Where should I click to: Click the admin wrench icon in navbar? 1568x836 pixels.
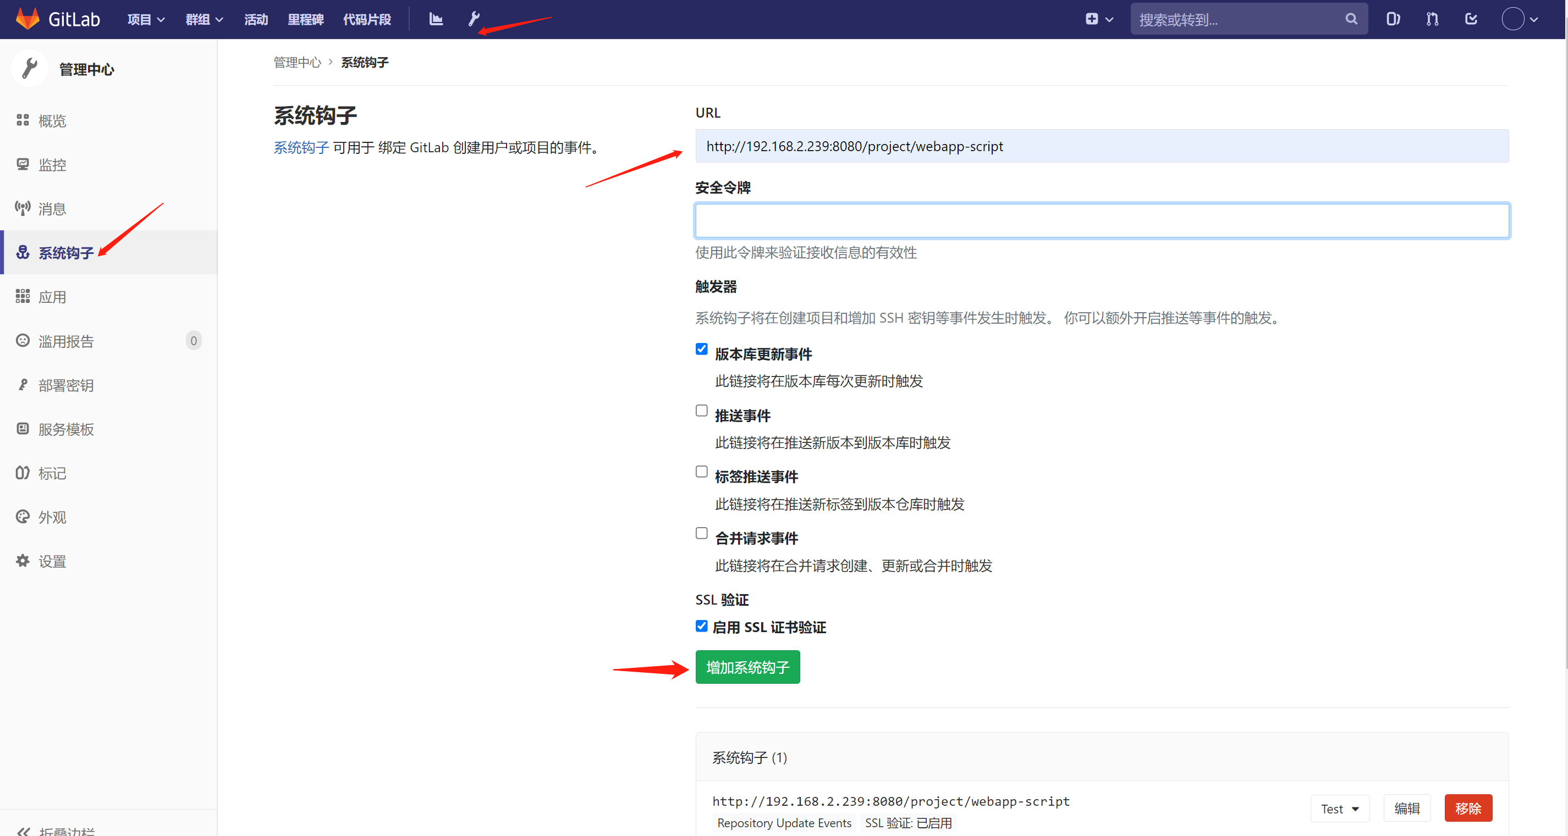[x=473, y=19]
